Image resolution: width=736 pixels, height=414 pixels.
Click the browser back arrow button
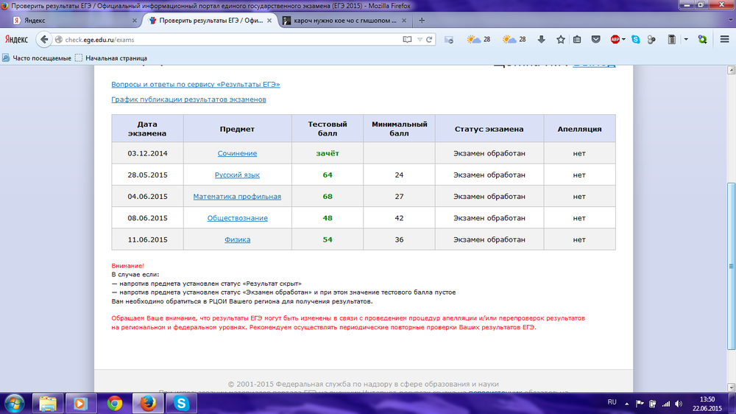point(44,39)
